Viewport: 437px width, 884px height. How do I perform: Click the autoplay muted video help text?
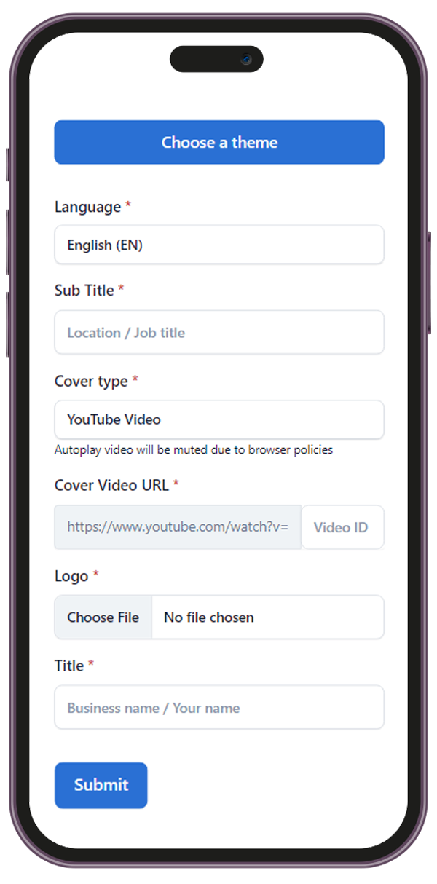[194, 450]
